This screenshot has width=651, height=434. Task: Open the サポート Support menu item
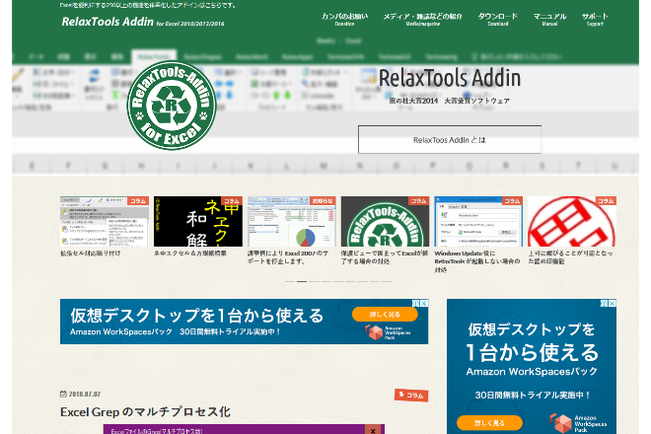coord(595,18)
